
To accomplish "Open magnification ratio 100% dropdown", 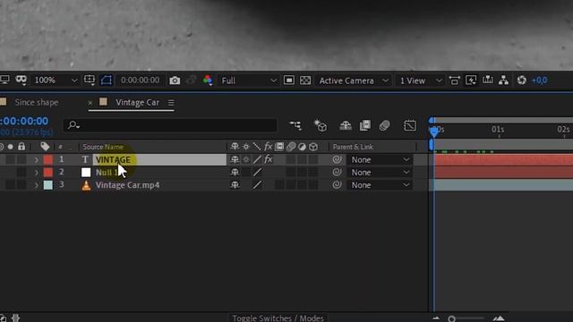I will click(x=56, y=80).
